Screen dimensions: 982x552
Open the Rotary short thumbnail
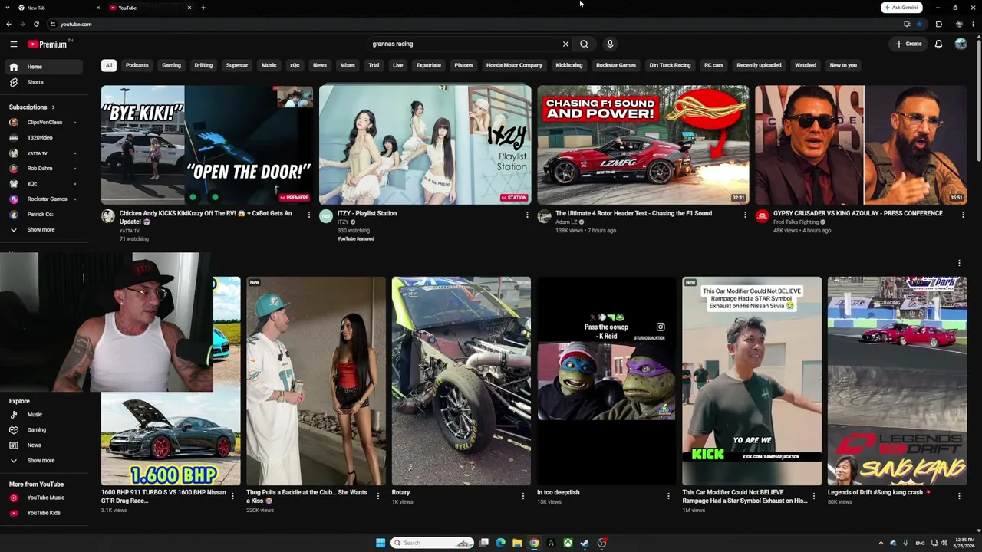461,381
